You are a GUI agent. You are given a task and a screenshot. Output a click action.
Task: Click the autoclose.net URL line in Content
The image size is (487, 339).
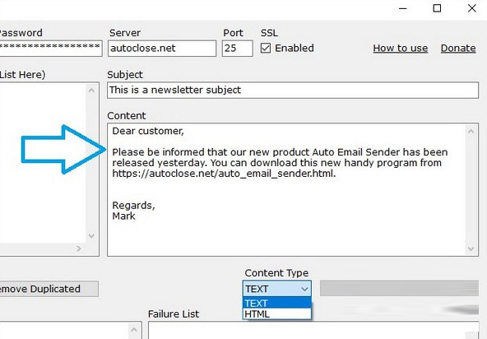click(x=224, y=174)
